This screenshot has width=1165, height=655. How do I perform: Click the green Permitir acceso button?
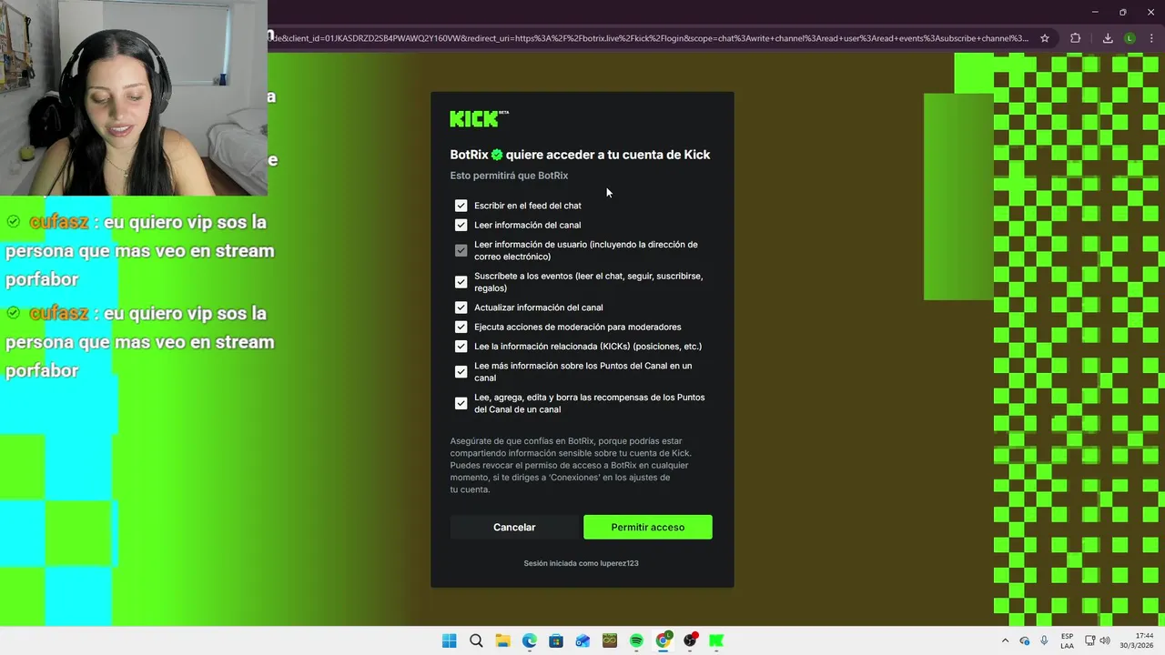coord(648,527)
